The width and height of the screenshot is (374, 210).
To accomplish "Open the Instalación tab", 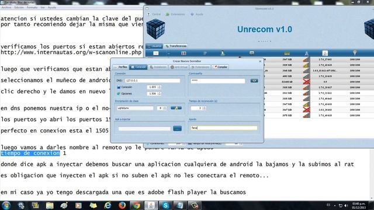I will (x=158, y=67).
